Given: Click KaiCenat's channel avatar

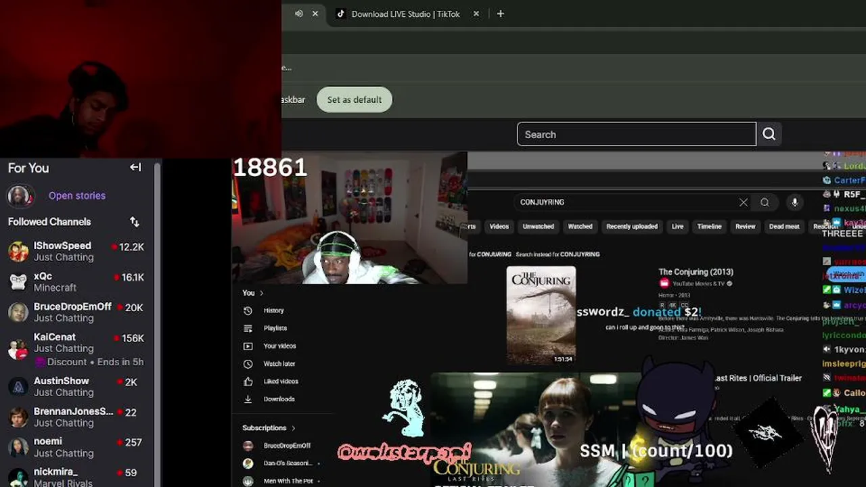Looking at the screenshot, I should click(18, 348).
